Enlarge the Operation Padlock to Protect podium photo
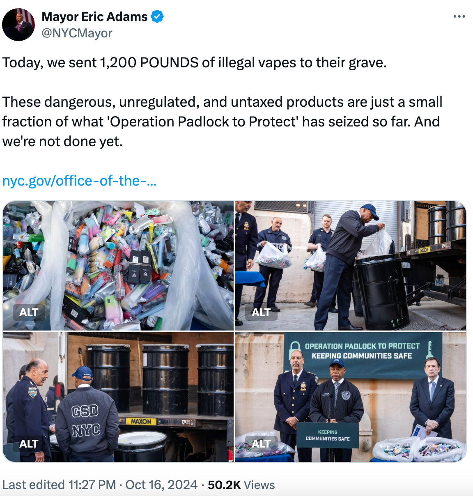 351,397
